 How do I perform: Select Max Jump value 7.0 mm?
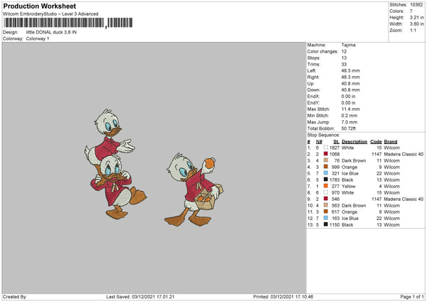[349, 122]
